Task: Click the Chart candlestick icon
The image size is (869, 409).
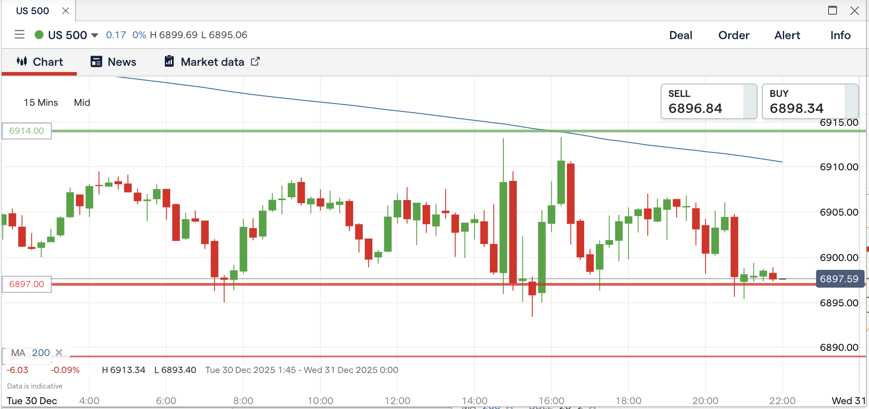Action: (x=22, y=61)
